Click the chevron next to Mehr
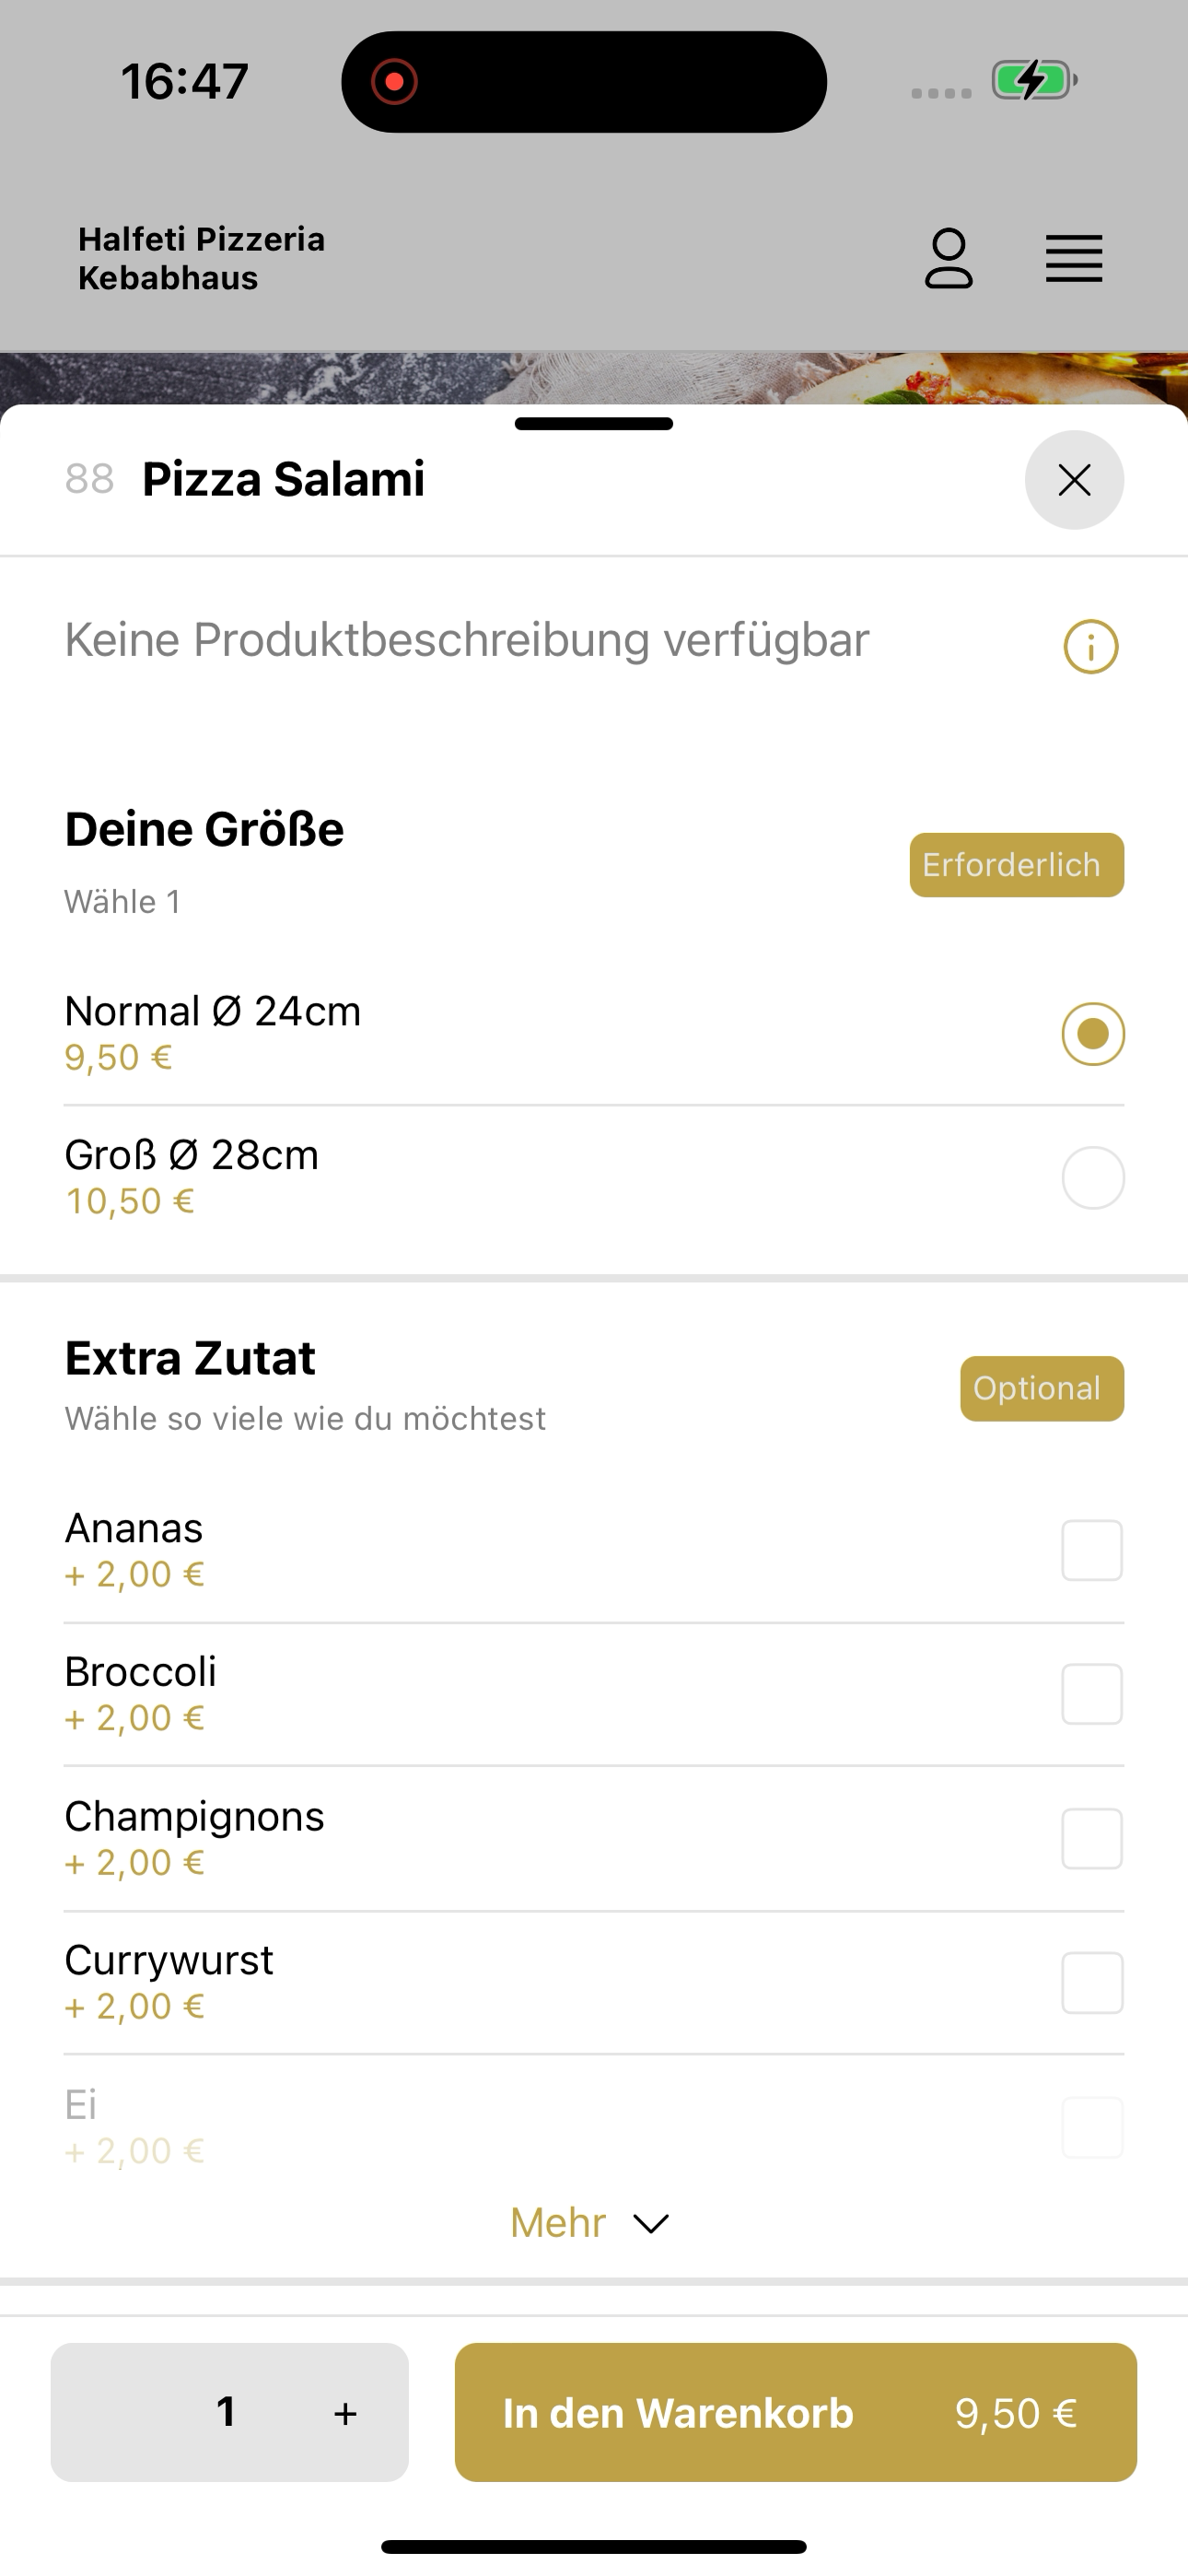 [651, 2223]
